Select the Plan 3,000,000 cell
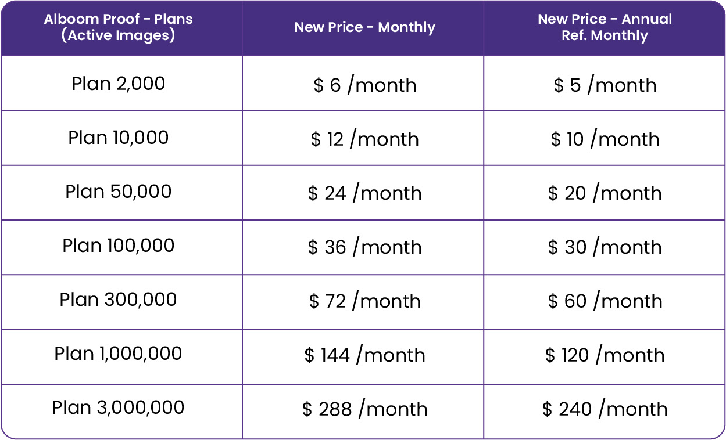726x440 pixels. coord(119,407)
